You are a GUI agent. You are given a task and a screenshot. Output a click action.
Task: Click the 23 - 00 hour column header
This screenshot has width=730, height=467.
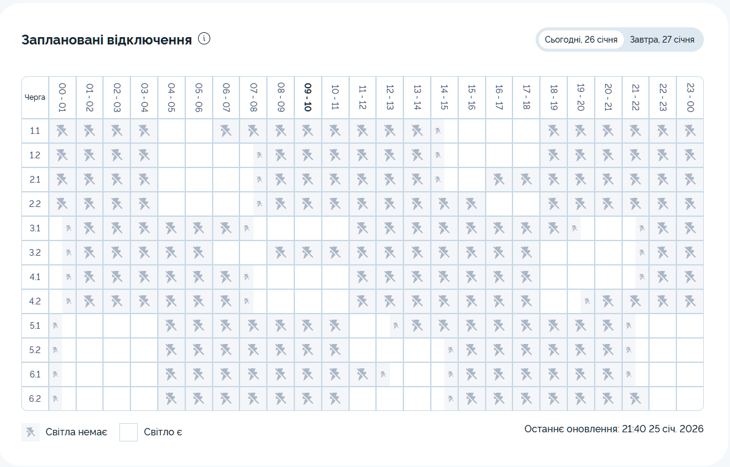[x=690, y=97]
